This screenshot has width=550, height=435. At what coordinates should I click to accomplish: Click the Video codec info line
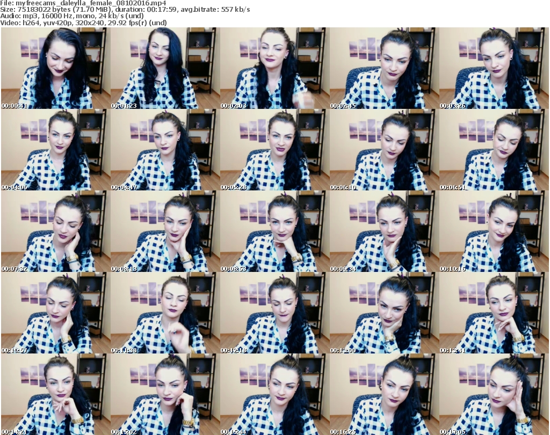coord(83,23)
